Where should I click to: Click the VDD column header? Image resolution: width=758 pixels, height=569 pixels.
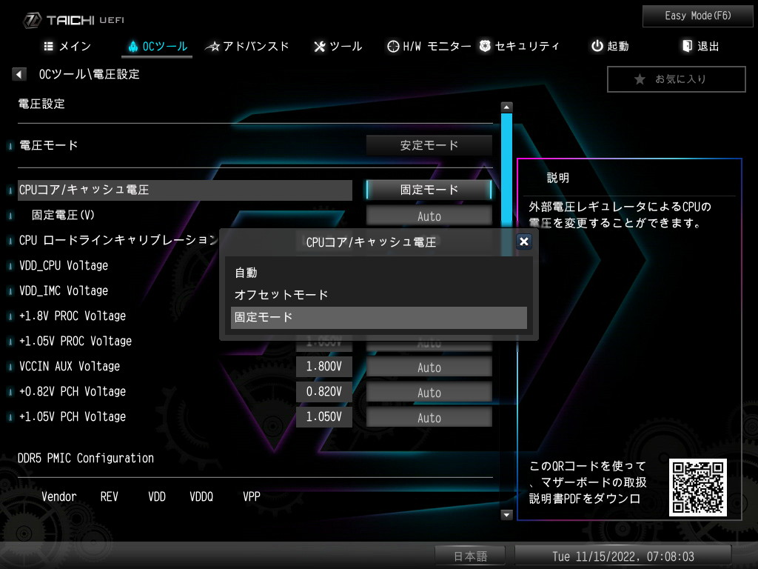pos(157,496)
